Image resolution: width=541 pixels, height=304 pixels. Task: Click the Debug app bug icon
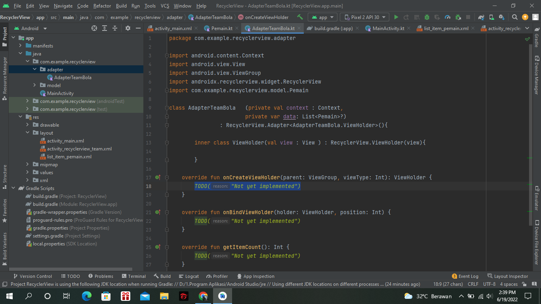pyautogui.click(x=427, y=17)
